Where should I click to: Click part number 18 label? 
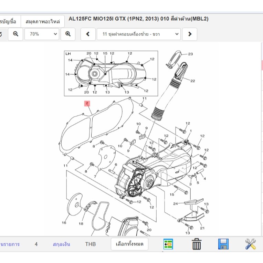81,223
